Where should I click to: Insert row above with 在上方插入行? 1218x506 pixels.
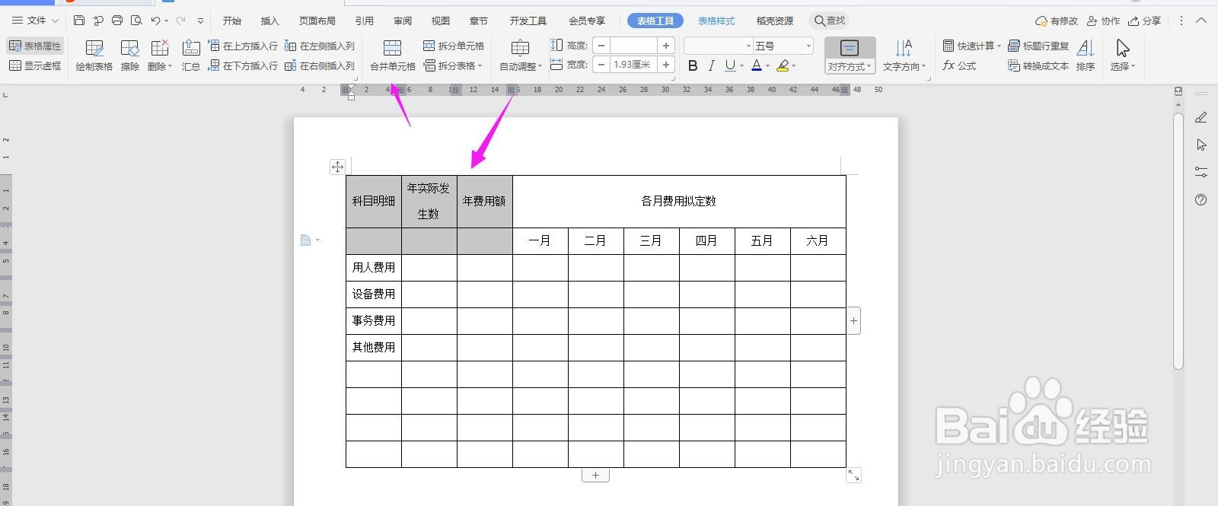point(243,46)
